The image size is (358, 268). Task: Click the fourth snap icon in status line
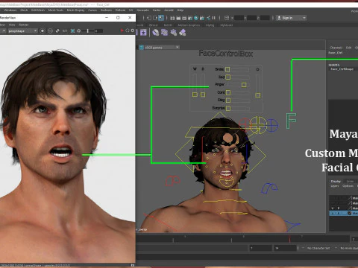click(x=190, y=18)
